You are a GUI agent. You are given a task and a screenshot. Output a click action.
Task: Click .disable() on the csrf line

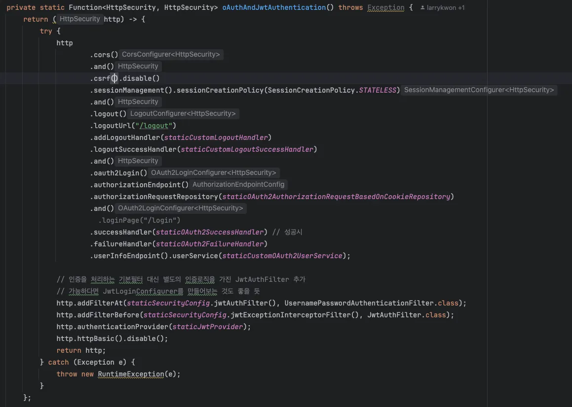[x=139, y=78]
